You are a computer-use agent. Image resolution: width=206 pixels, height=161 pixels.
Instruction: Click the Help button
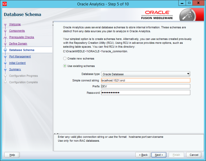click(x=12, y=155)
